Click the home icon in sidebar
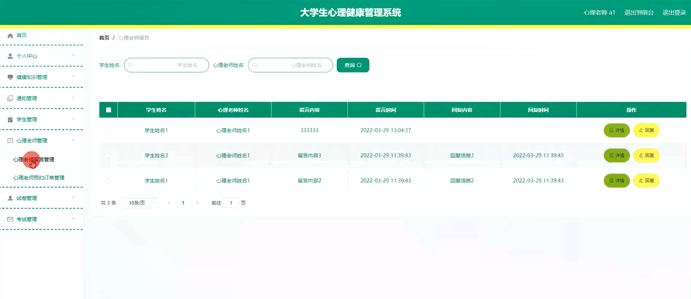 tap(10, 36)
